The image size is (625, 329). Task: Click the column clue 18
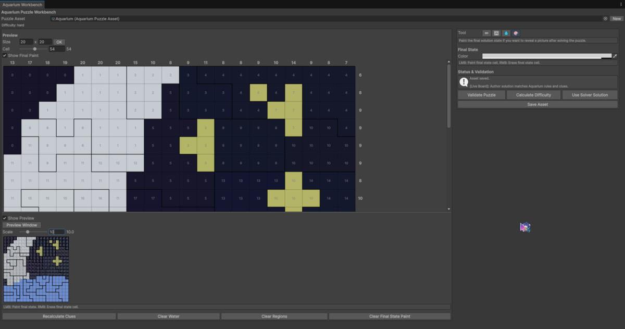coord(47,63)
